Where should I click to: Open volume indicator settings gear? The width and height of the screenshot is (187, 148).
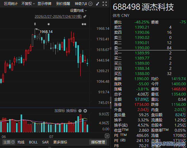pyautogui.click(x=80, y=111)
